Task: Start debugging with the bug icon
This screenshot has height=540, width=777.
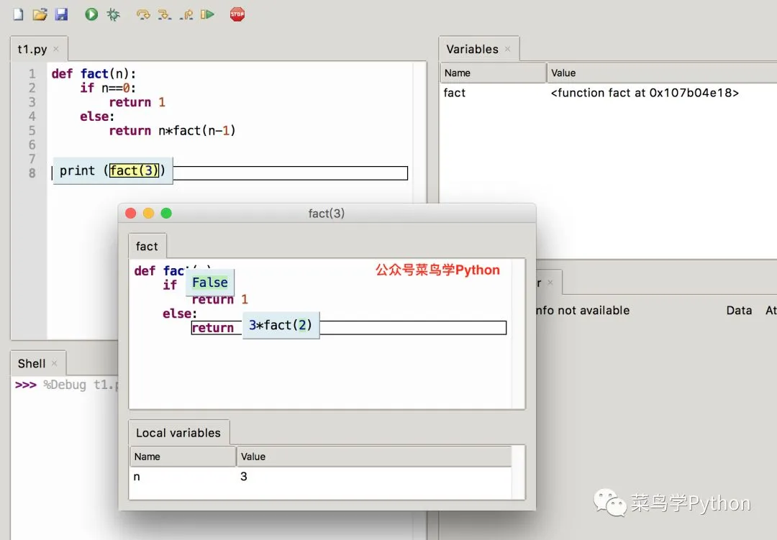Action: (x=113, y=14)
